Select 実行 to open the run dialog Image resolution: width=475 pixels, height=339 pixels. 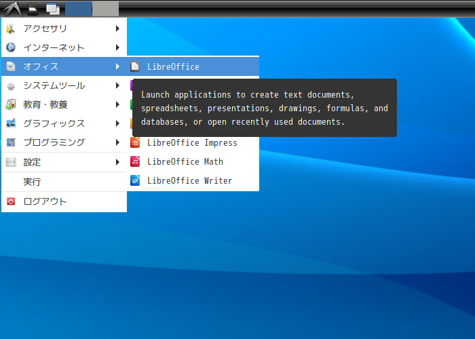coord(64,182)
